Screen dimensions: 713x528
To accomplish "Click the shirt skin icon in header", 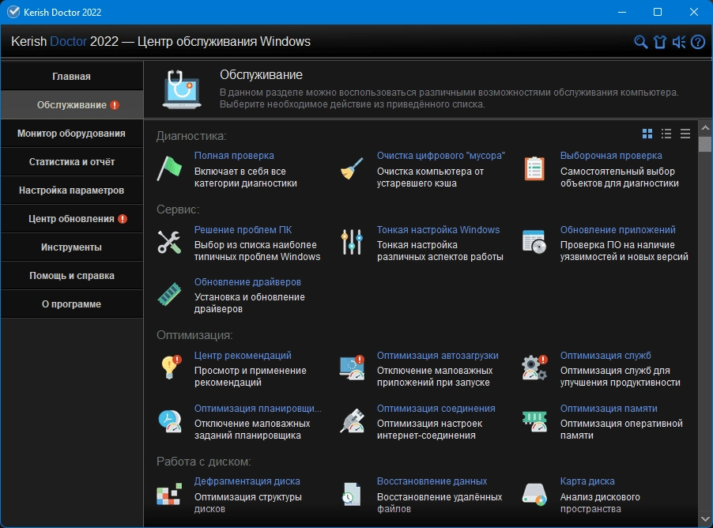I will [x=660, y=42].
